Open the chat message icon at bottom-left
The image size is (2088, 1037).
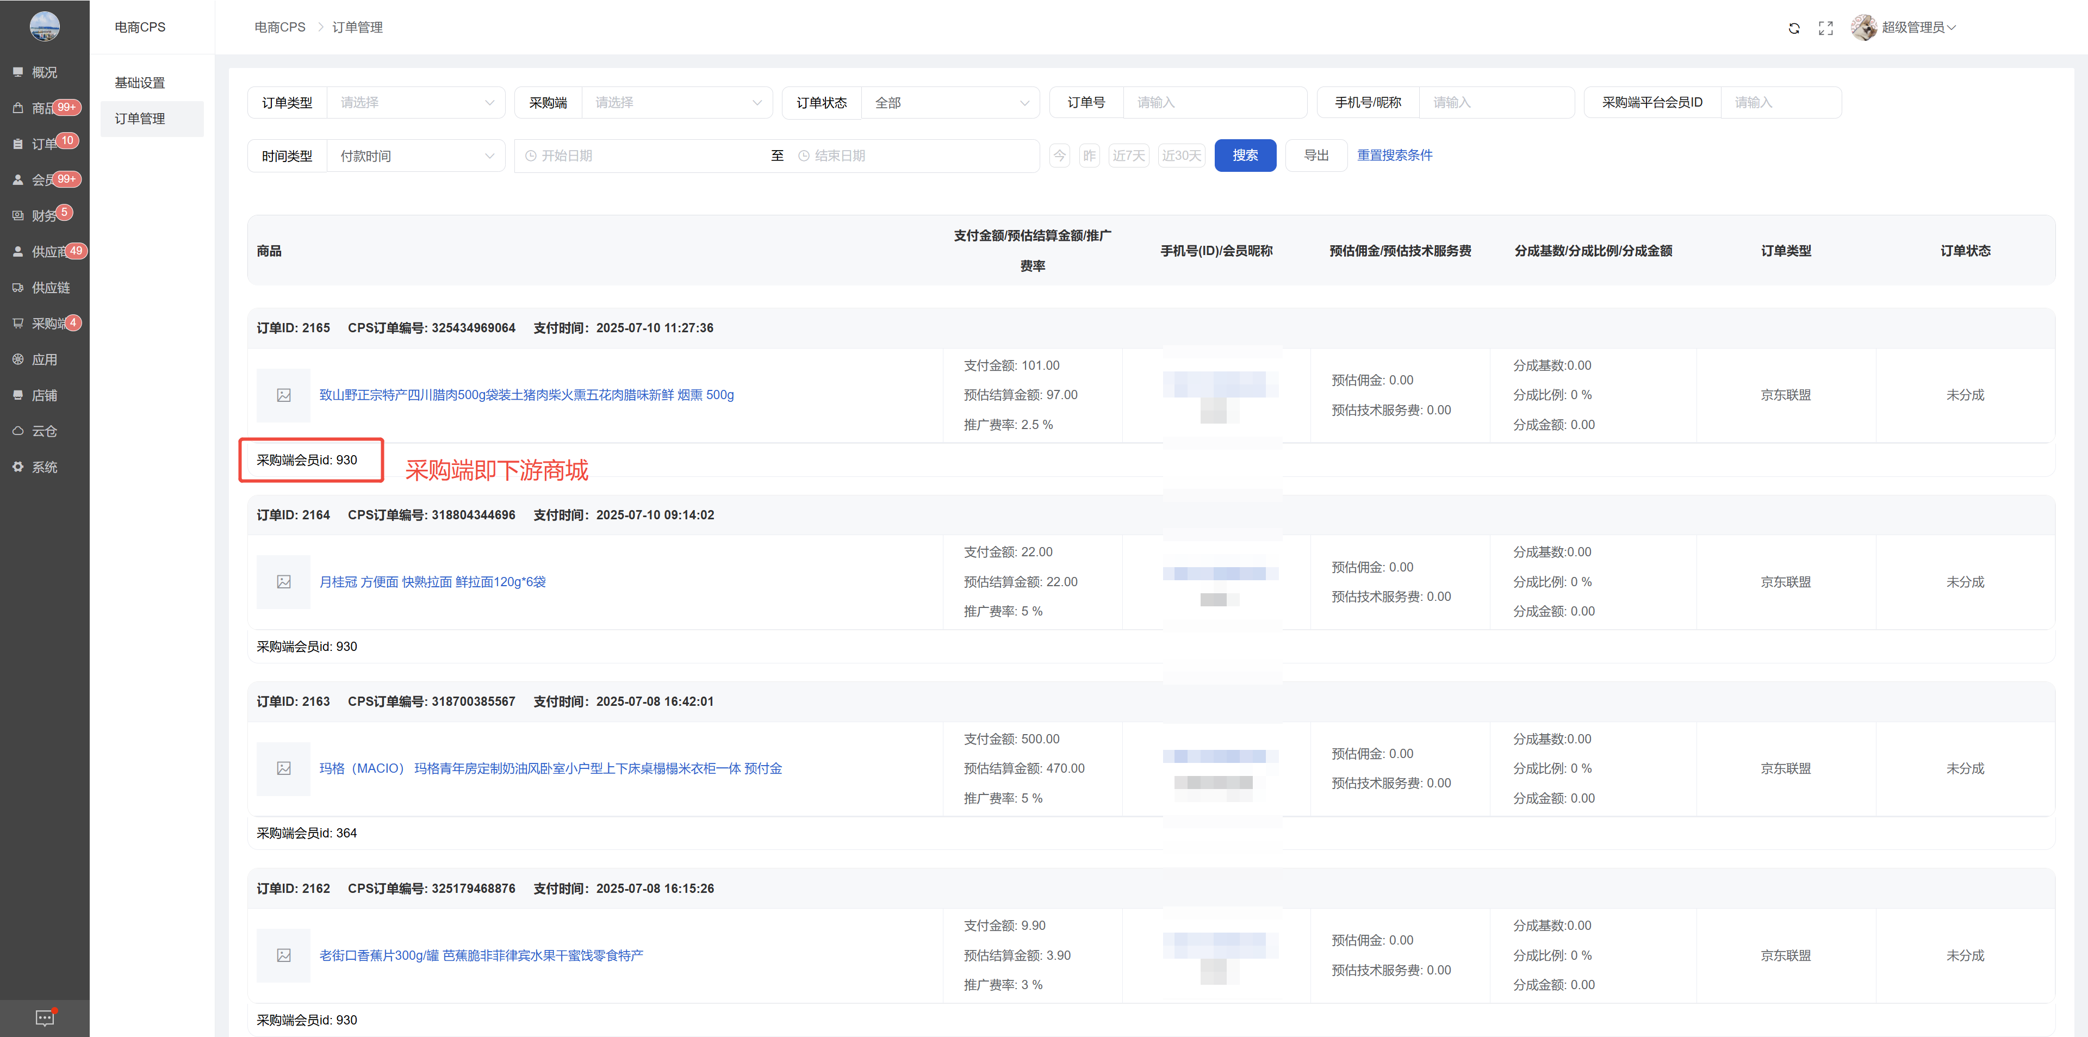(x=45, y=1017)
